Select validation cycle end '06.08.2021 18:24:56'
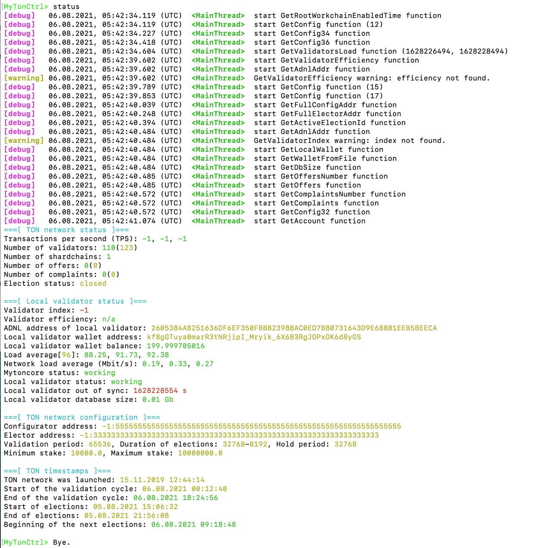552x548 pixels. [176, 498]
